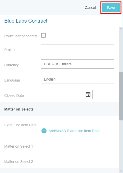
Task: Click the plus icon for Extra Line Item Data
Action: pyautogui.click(x=44, y=131)
